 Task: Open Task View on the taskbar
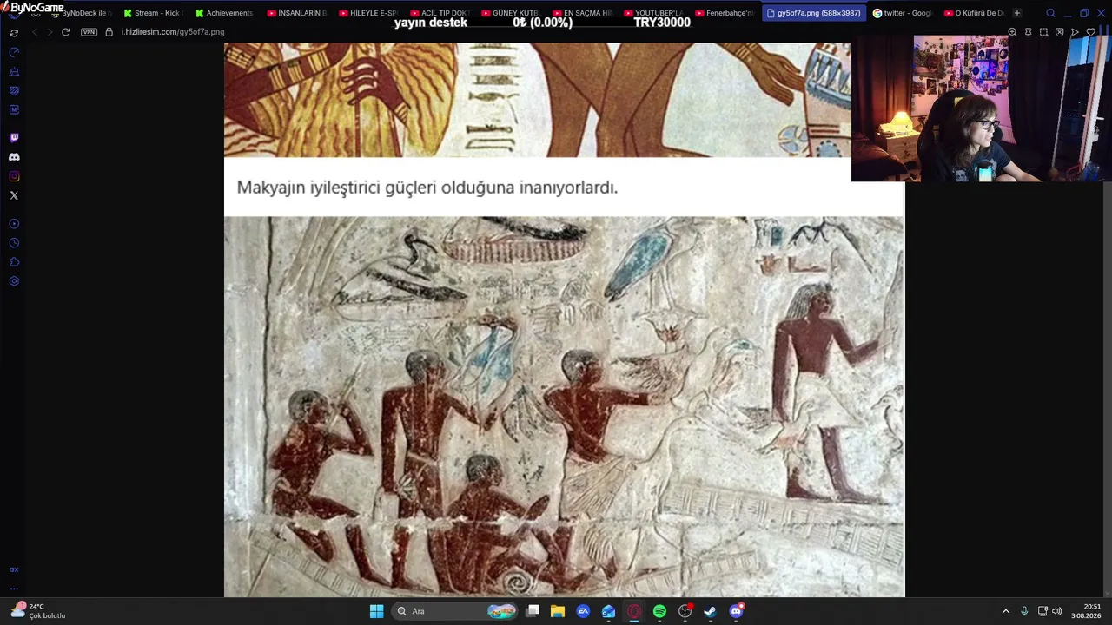(533, 611)
